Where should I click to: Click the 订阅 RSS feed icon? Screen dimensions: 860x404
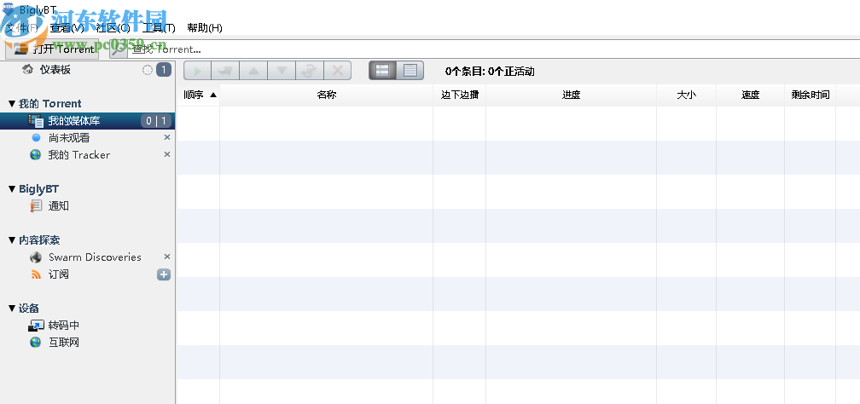coord(36,274)
